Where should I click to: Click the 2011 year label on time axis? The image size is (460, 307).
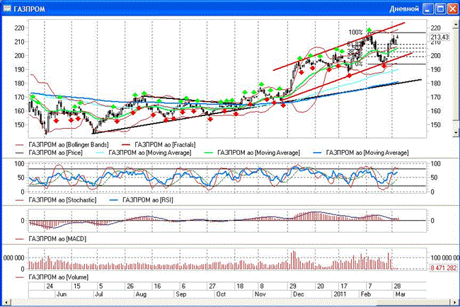pyautogui.click(x=340, y=294)
